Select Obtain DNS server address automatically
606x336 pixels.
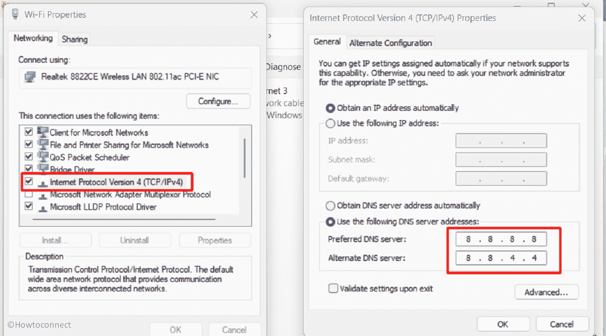click(330, 206)
